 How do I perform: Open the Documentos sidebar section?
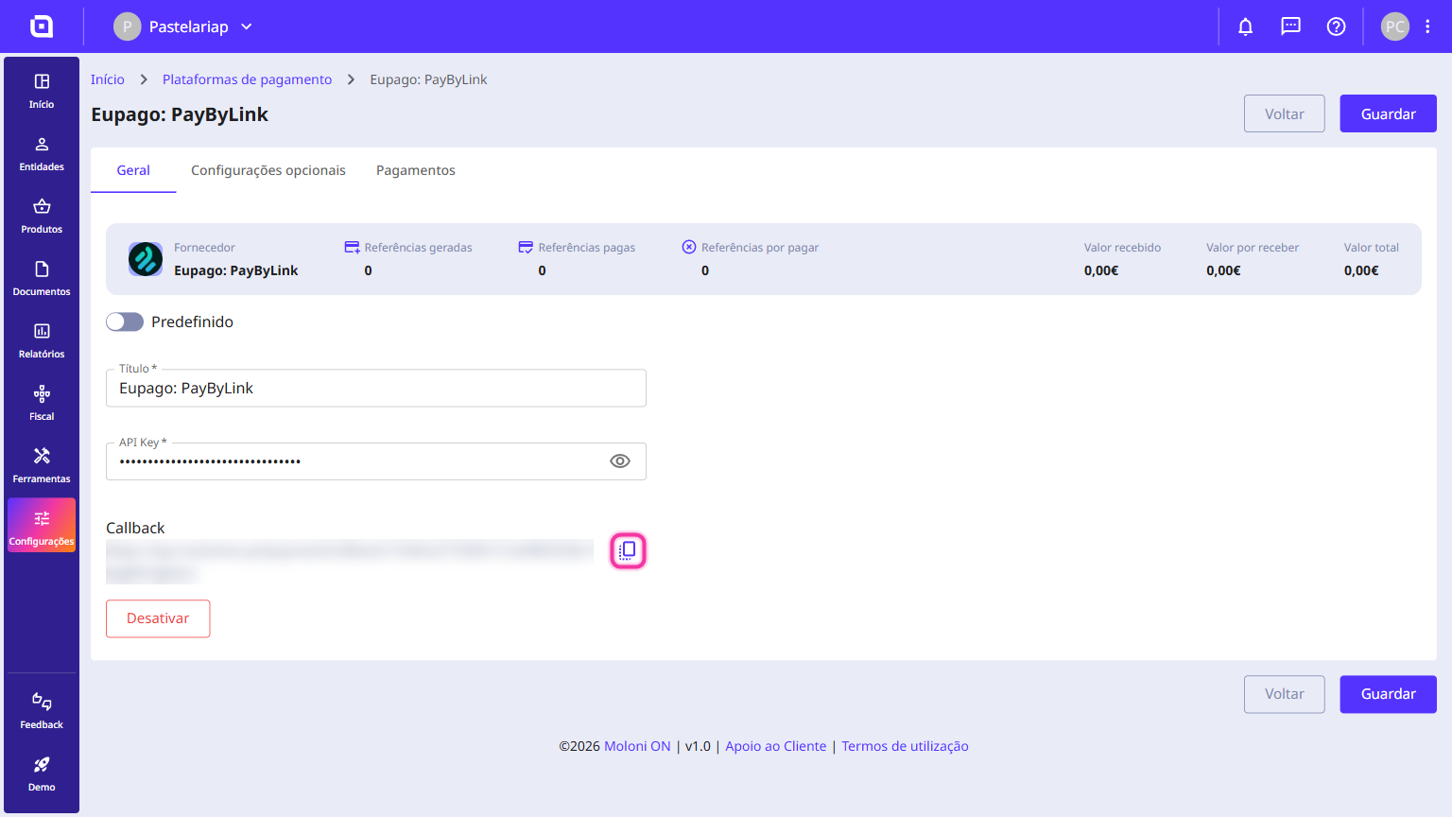pos(42,279)
